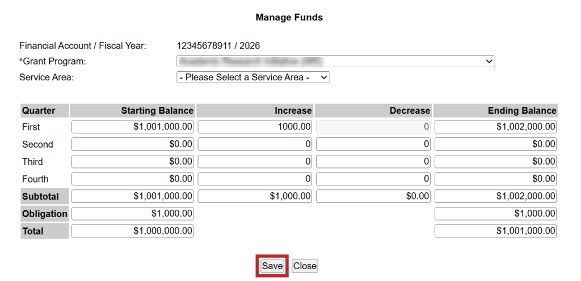Image resolution: width=581 pixels, height=281 pixels.
Task: Select Second quarter Increase field
Action: 255,144
